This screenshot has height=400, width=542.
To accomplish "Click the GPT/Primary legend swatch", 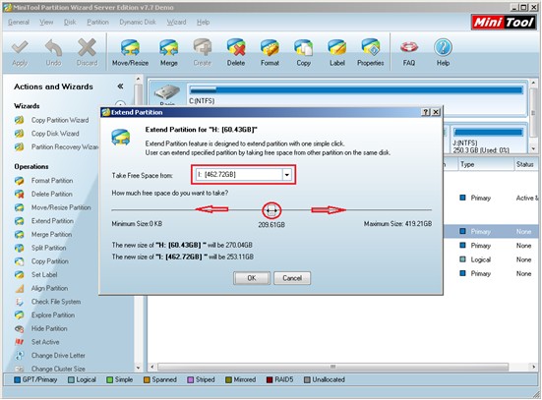I will tap(17, 380).
